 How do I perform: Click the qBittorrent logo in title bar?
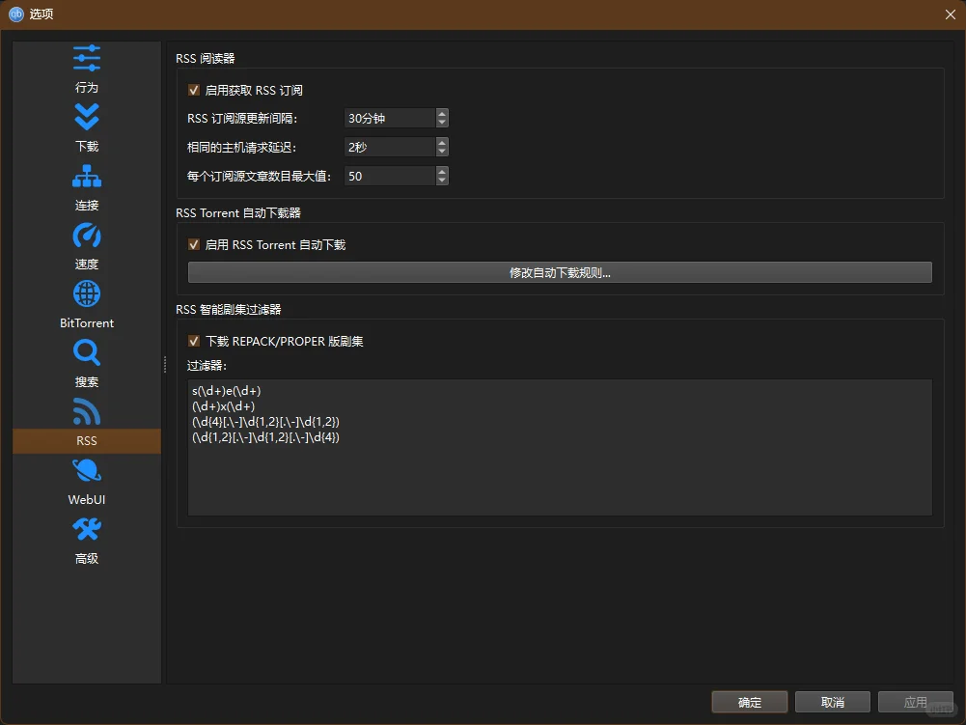point(16,14)
